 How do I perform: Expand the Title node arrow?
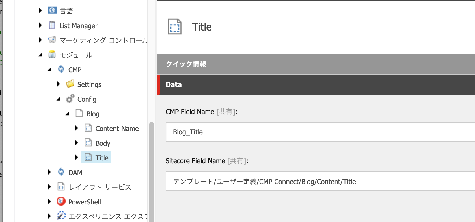click(76, 157)
